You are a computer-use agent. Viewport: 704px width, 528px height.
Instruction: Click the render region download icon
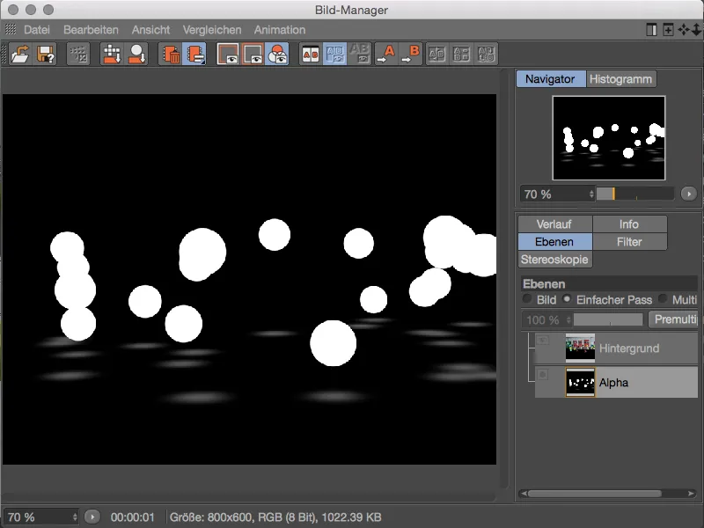112,54
